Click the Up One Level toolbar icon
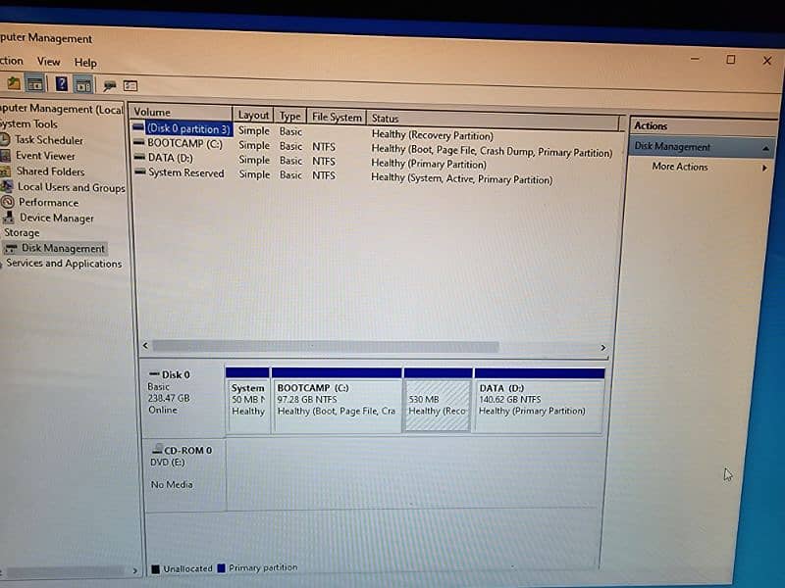Image resolution: width=785 pixels, height=588 pixels. tap(13, 84)
